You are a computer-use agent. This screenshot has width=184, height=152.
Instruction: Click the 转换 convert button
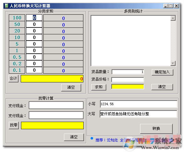pyautogui.click(x=156, y=129)
